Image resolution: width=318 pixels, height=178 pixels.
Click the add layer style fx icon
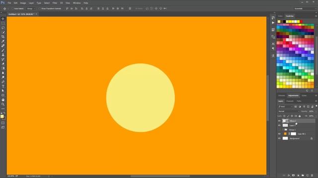click(x=289, y=176)
